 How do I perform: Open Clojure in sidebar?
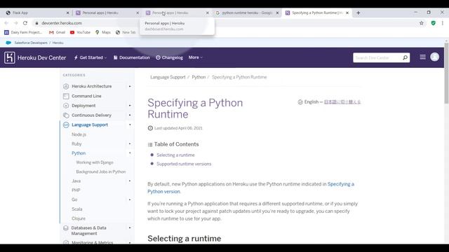79,218
